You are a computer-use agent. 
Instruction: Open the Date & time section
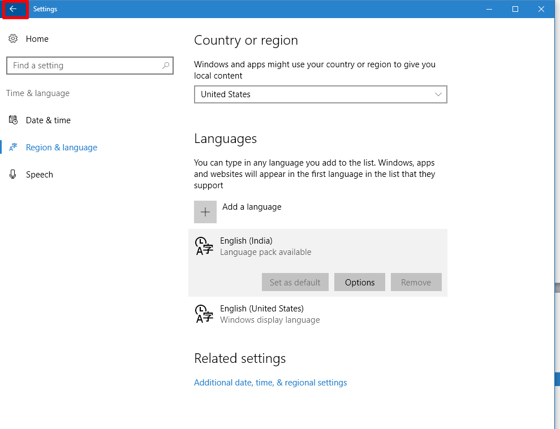[x=48, y=120]
